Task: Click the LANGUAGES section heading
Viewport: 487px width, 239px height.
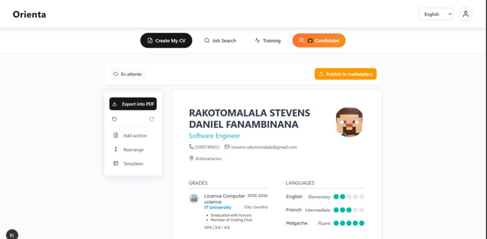Action: [300, 183]
